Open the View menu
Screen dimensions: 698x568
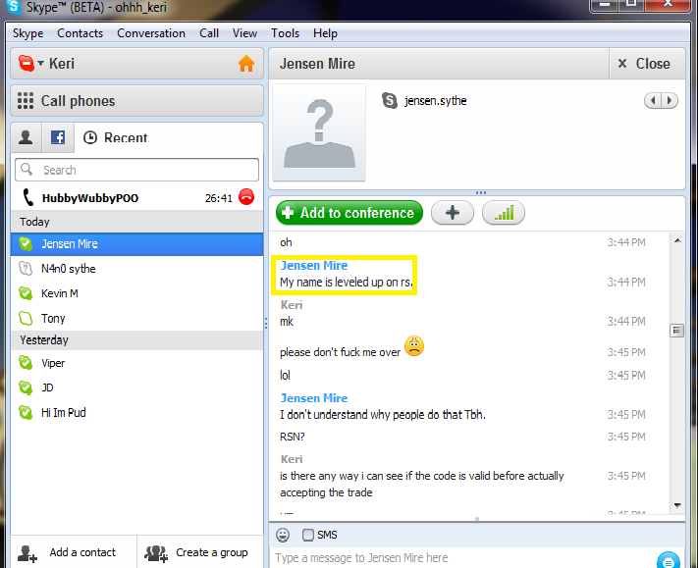(x=244, y=33)
